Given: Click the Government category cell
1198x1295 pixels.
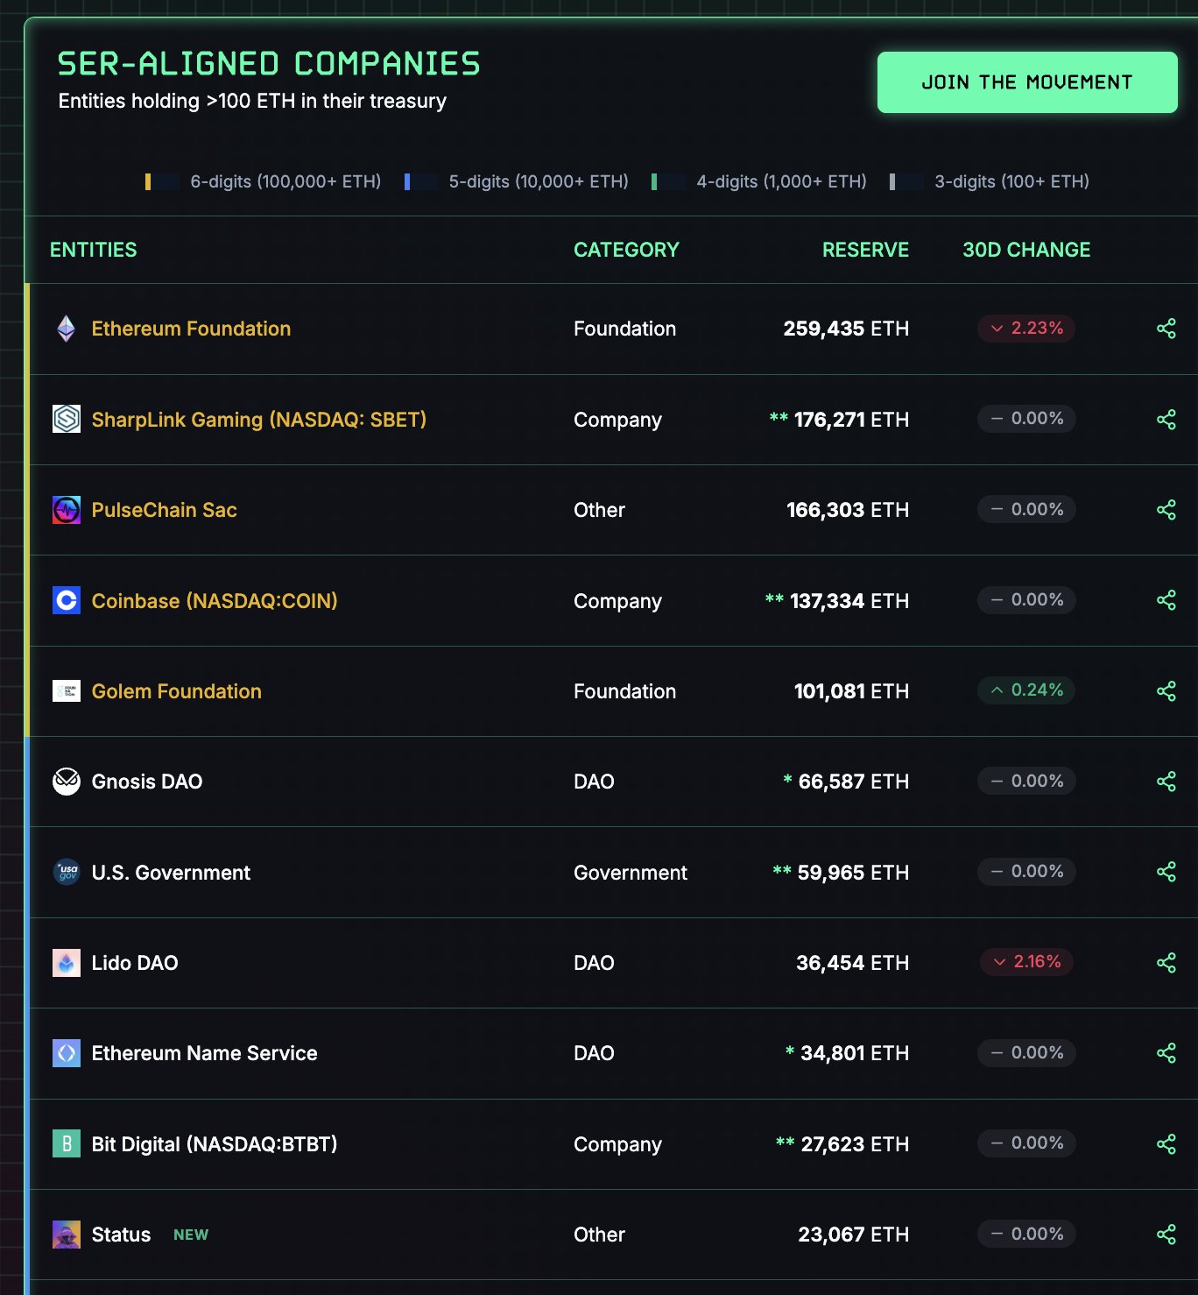Looking at the screenshot, I should pyautogui.click(x=631, y=873).
